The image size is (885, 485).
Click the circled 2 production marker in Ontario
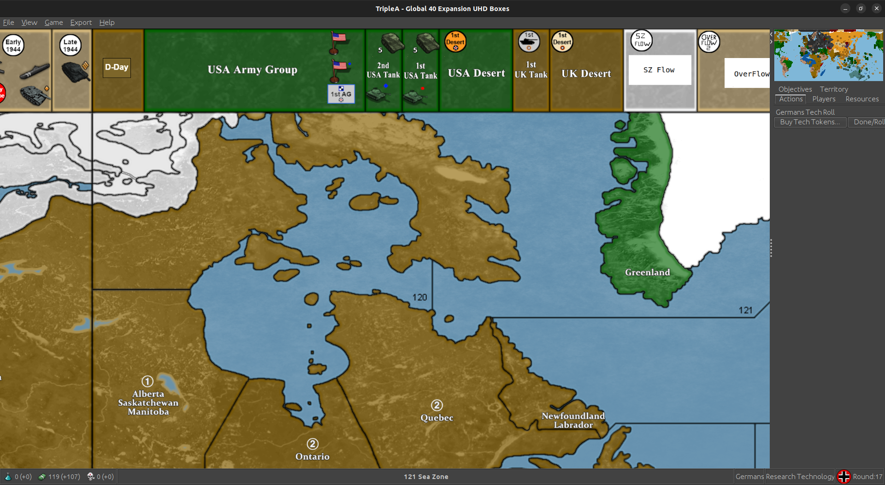[313, 444]
